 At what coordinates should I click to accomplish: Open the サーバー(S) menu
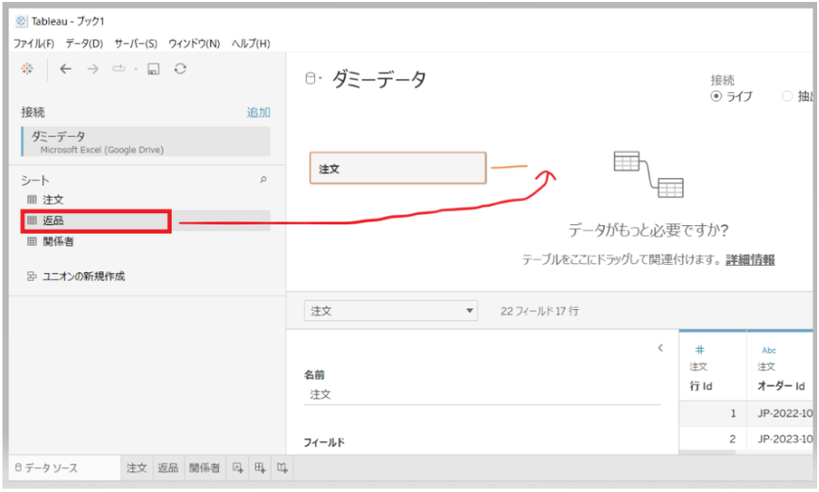point(136,43)
